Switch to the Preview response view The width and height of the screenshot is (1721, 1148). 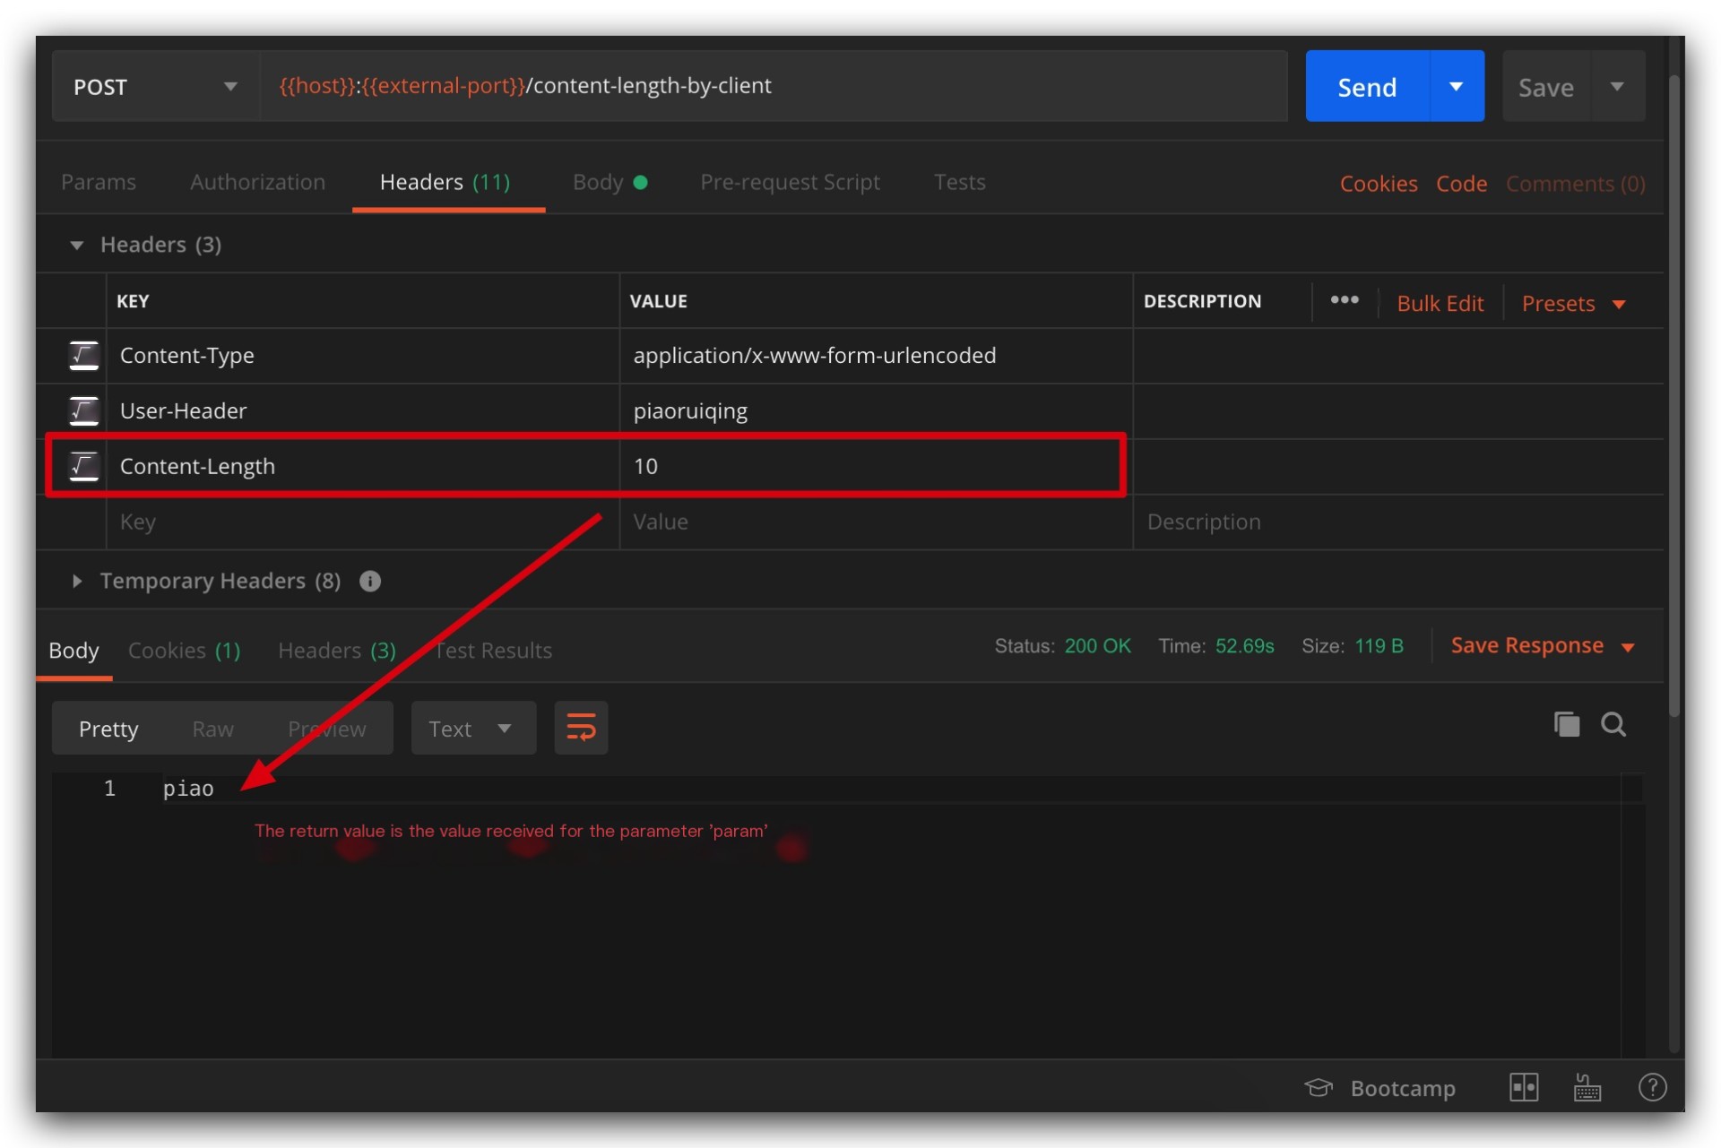pyautogui.click(x=326, y=729)
